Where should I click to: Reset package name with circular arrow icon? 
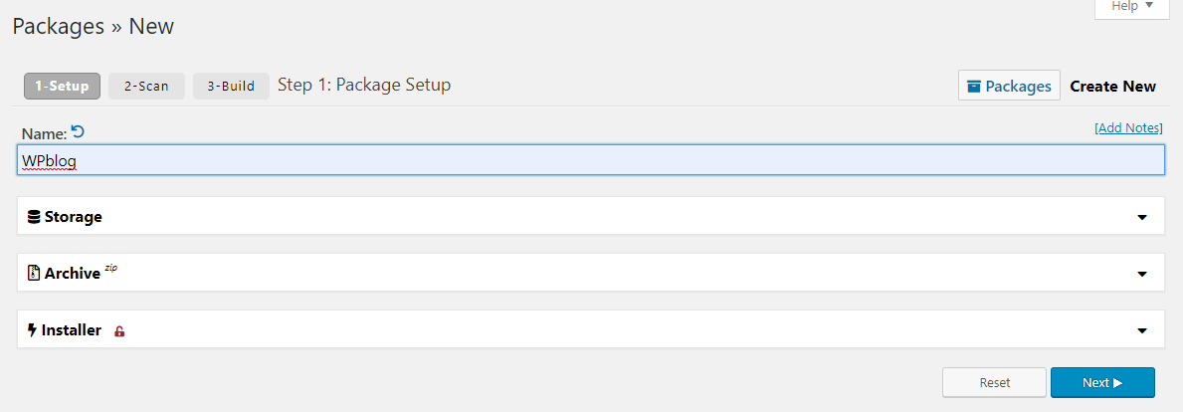click(78, 131)
